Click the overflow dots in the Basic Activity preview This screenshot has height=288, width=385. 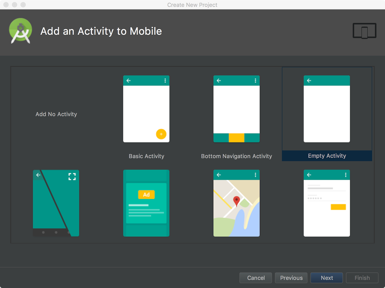pos(165,81)
